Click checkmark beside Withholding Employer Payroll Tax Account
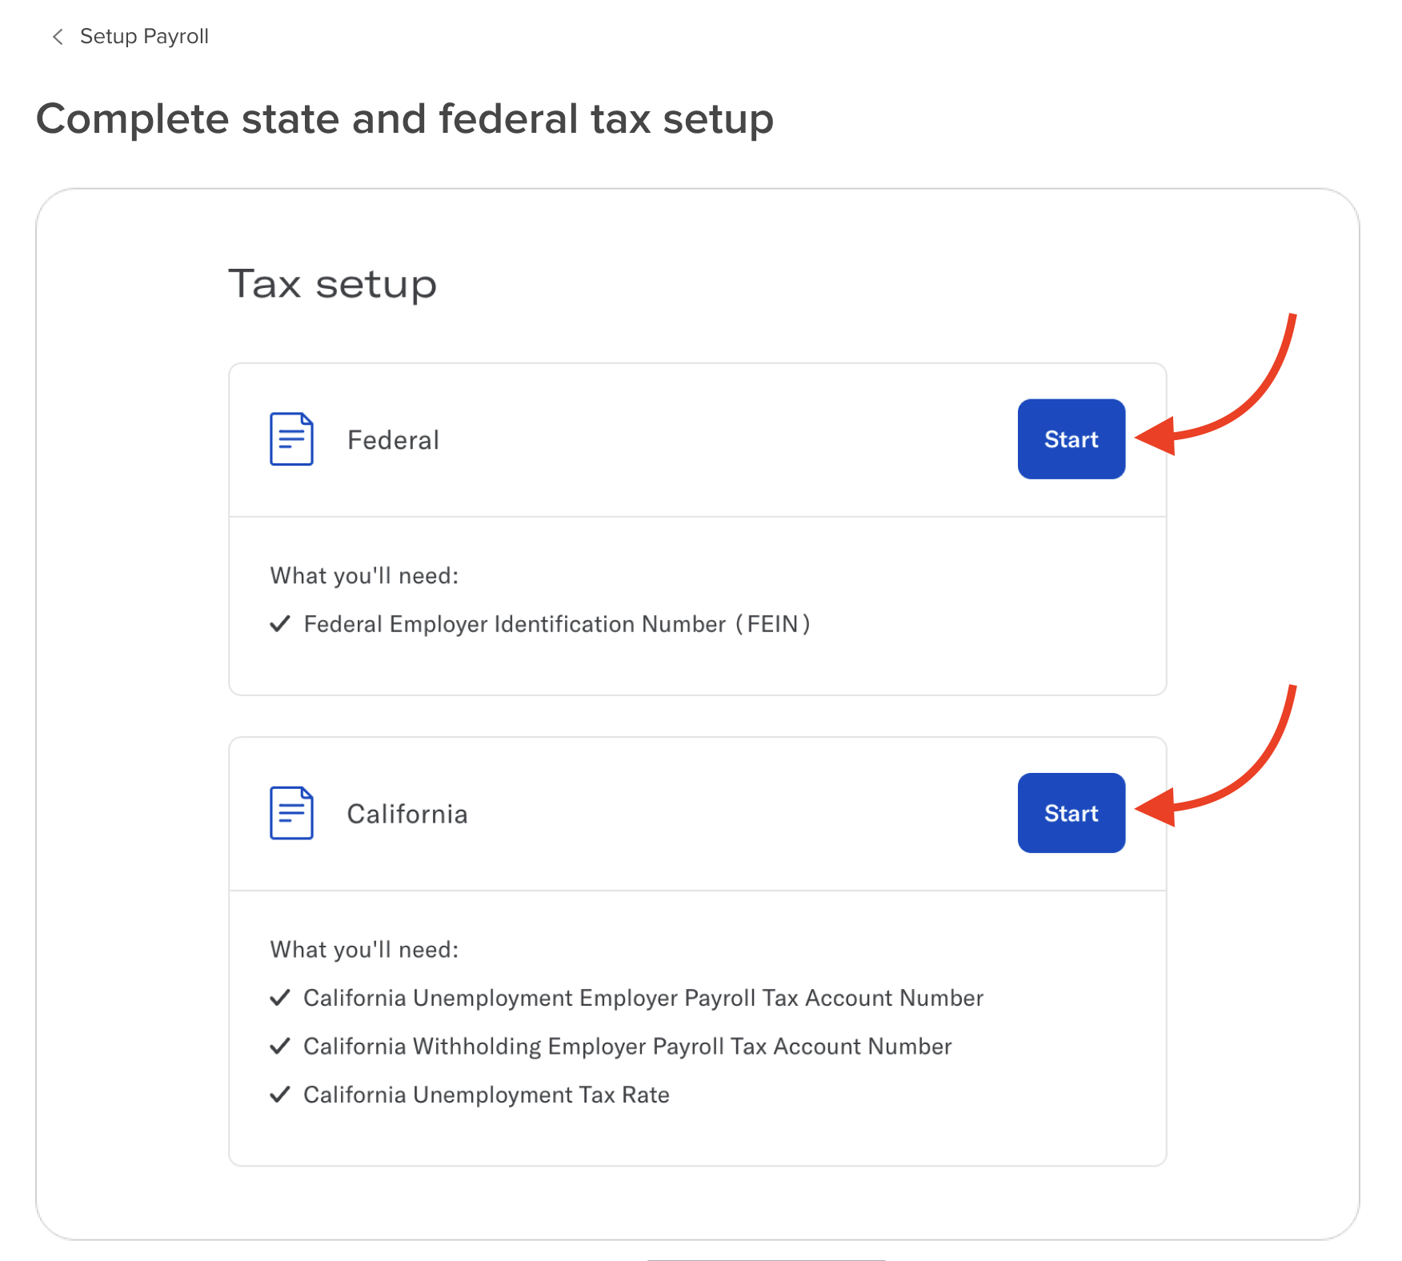The height and width of the screenshot is (1261, 1402). 279,1047
